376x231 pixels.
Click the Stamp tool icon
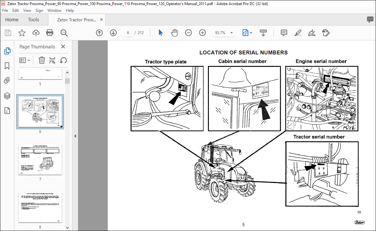point(326,33)
